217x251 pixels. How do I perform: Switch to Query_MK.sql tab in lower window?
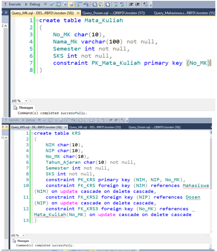click(95, 127)
